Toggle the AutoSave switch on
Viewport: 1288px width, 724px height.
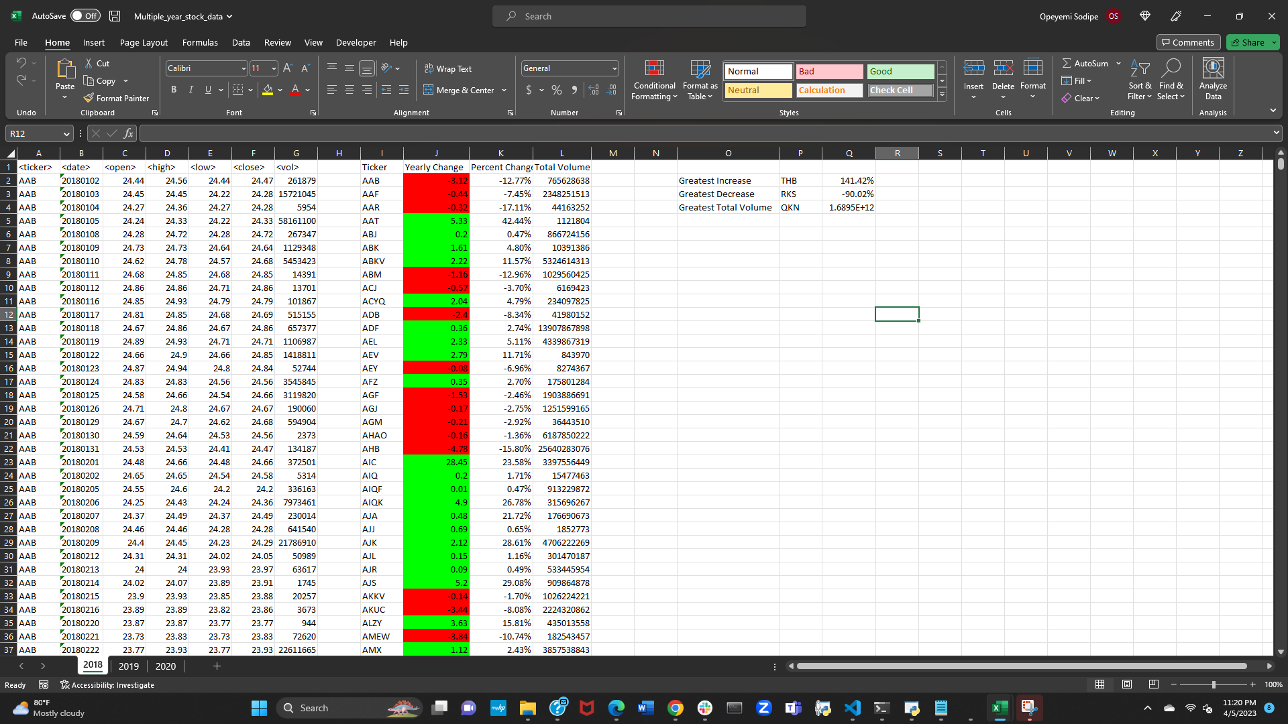(85, 15)
